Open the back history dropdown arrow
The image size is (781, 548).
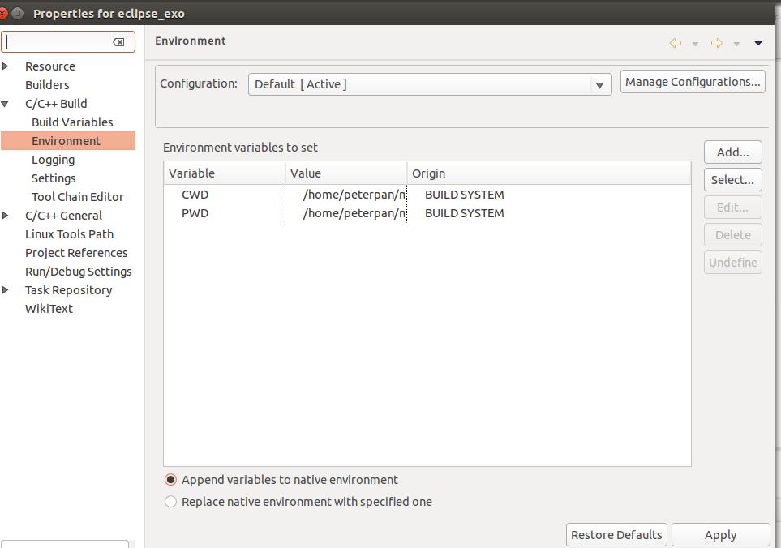click(x=695, y=44)
